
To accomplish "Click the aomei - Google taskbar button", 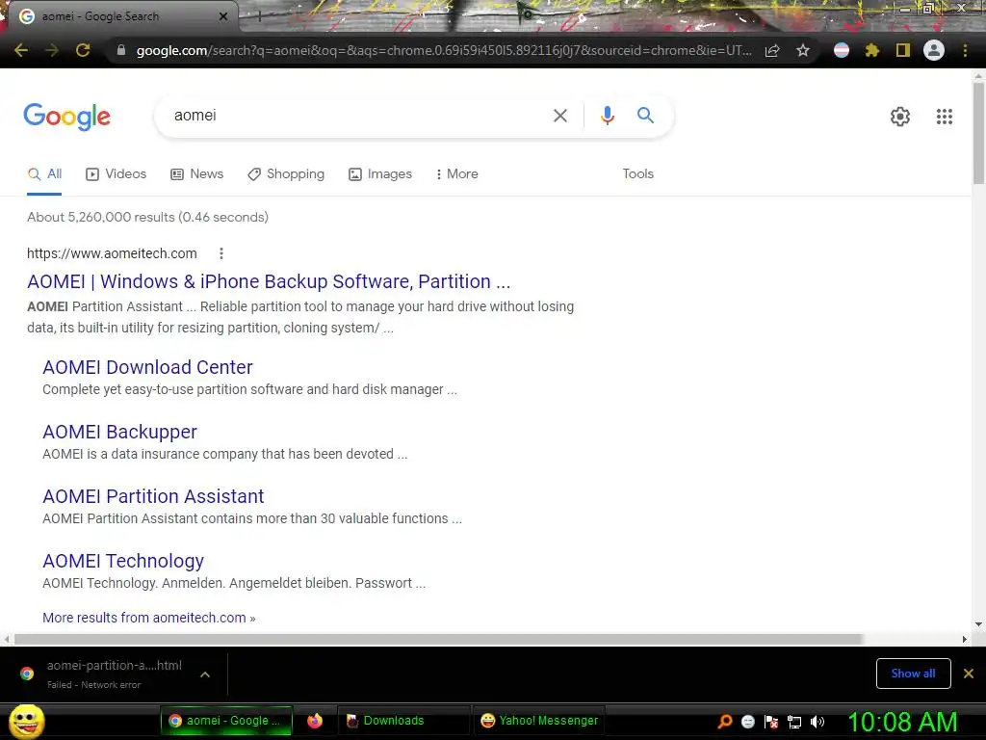I will click(225, 721).
